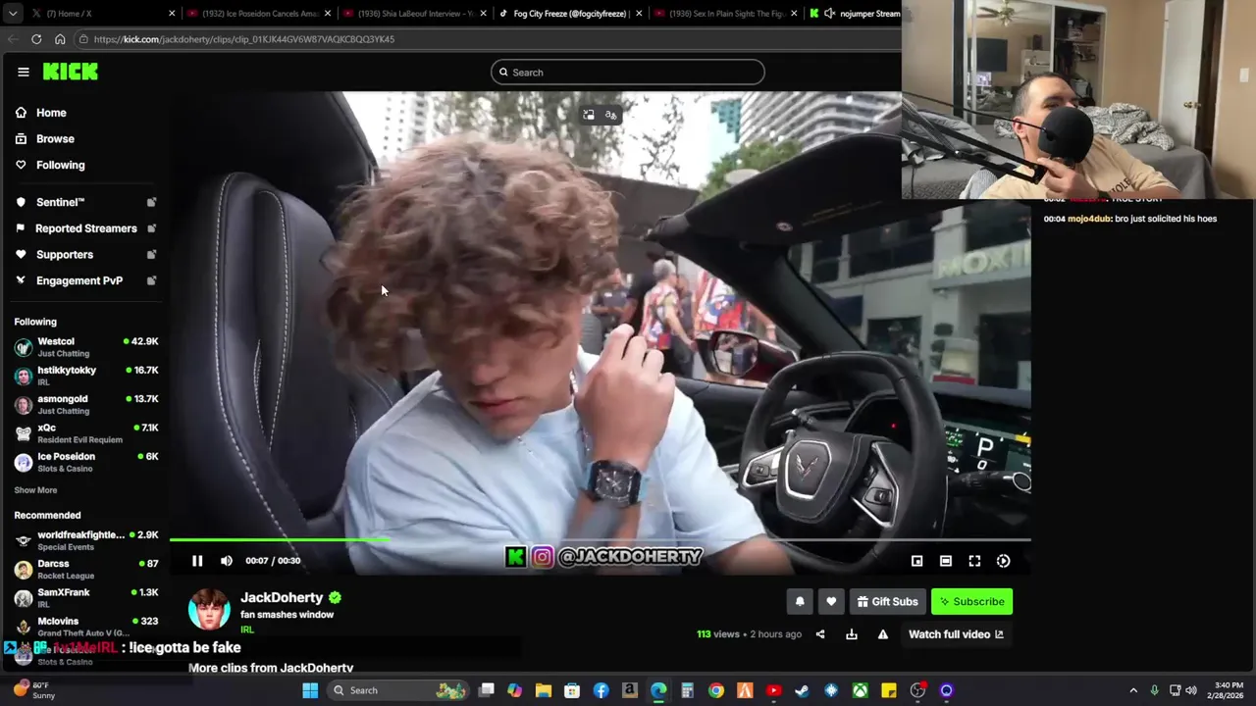Image resolution: width=1256 pixels, height=706 pixels.
Task: Open SamXFrank channel from Recommended
Action: (85, 597)
